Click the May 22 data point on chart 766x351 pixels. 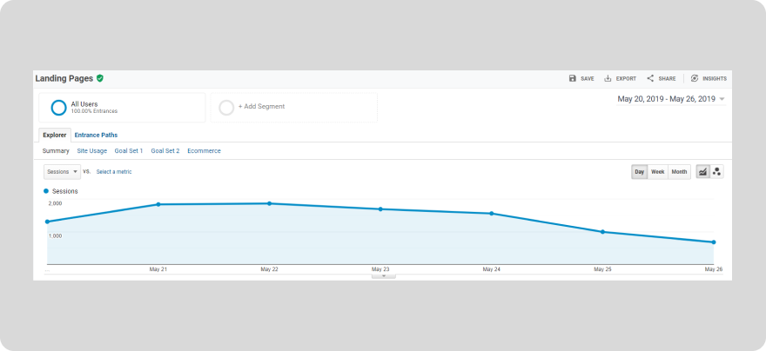click(269, 203)
